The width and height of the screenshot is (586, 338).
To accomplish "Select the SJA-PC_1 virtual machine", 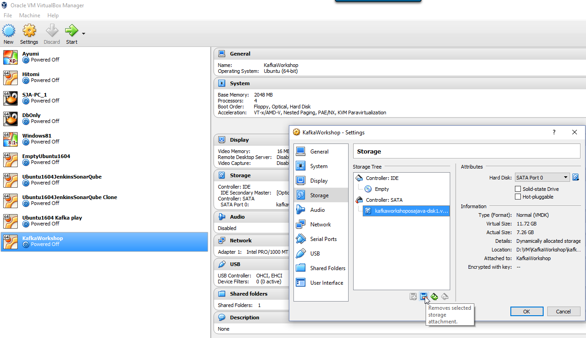I will point(104,98).
